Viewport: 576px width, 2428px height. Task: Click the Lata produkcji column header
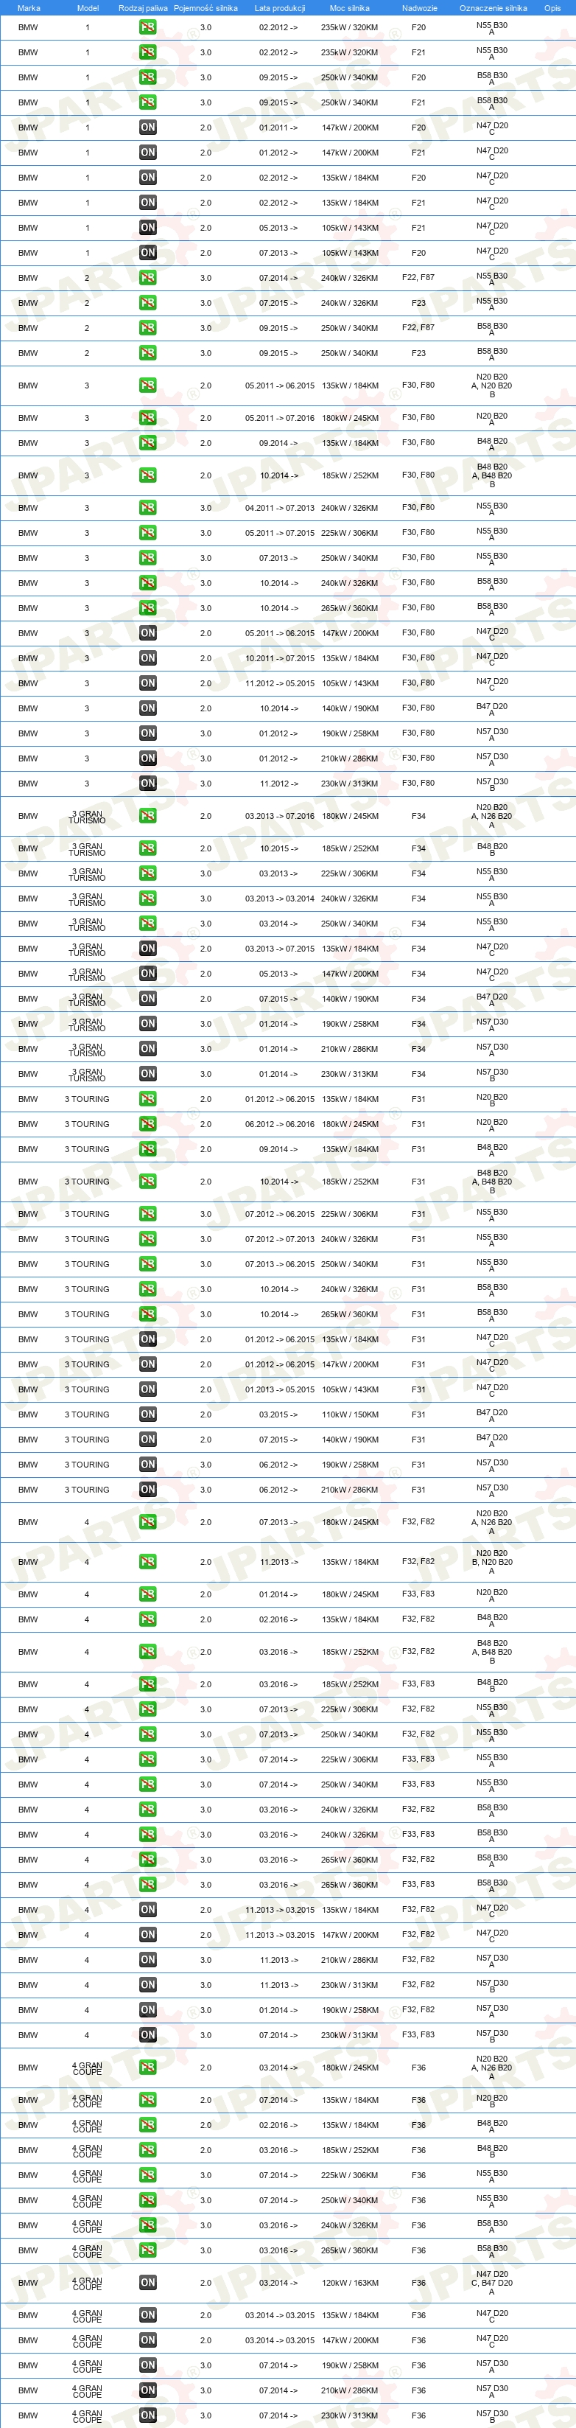click(280, 9)
